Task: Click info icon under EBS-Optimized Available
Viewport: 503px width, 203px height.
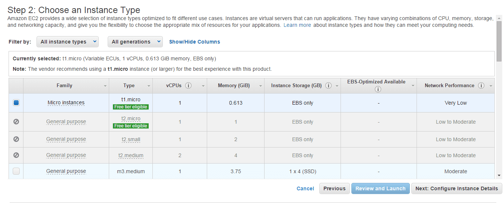Action: click(378, 89)
